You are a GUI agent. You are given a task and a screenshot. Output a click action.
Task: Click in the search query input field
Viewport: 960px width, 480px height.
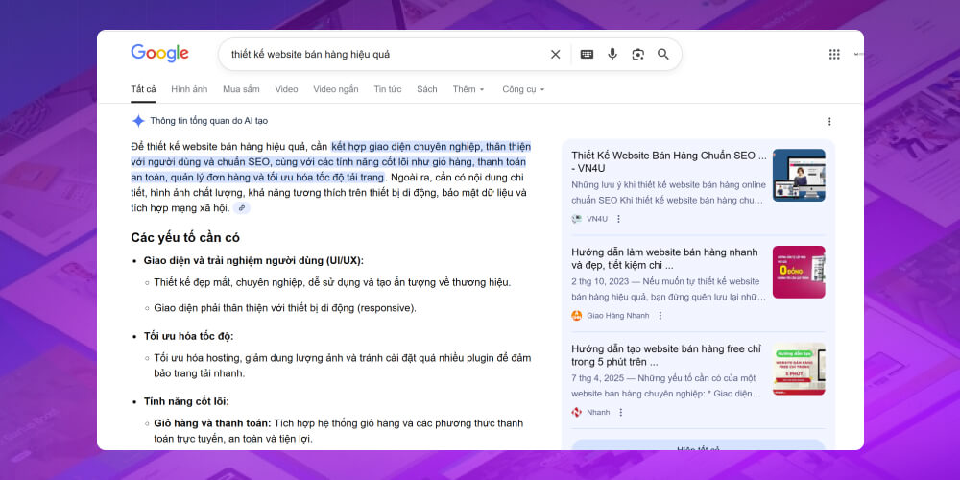(x=386, y=55)
